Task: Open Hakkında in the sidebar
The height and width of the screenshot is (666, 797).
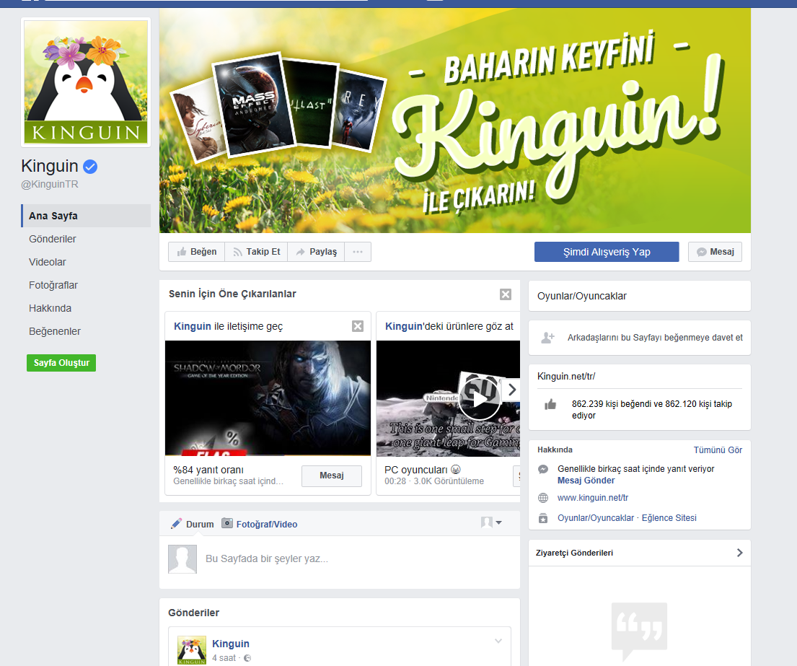Action: point(50,308)
